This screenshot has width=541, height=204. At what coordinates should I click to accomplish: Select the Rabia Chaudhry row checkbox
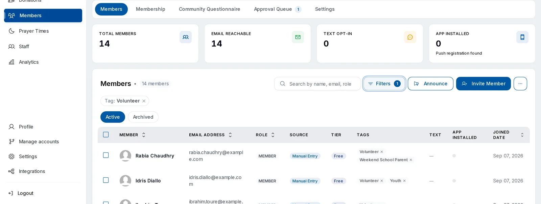(106, 155)
